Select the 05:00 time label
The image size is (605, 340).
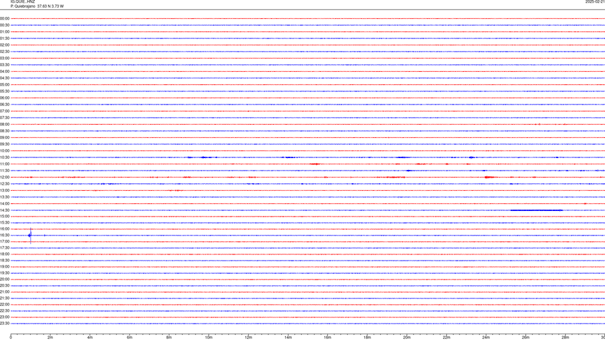point(4,85)
